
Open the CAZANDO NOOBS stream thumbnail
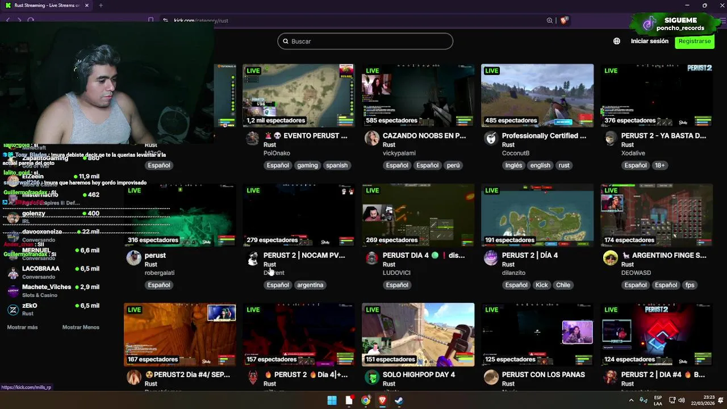point(418,95)
